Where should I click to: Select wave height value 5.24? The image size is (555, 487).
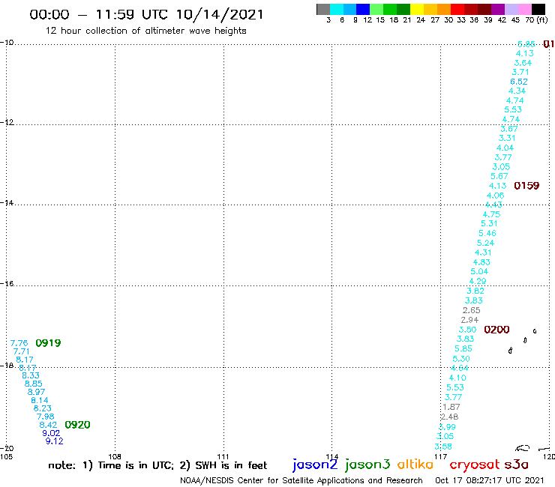[x=485, y=243]
